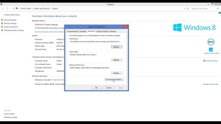The width and height of the screenshot is (221, 124).
Task: Open Advanced system settings link
Action: (x=14, y=30)
